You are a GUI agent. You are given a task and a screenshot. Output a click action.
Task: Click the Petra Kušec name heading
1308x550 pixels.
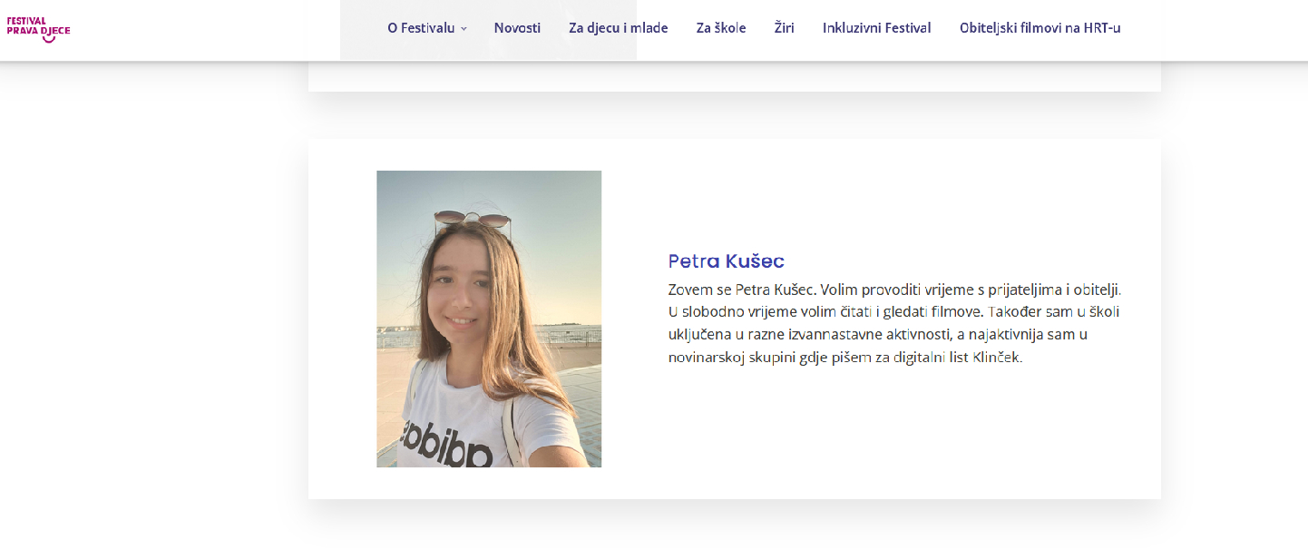(727, 261)
